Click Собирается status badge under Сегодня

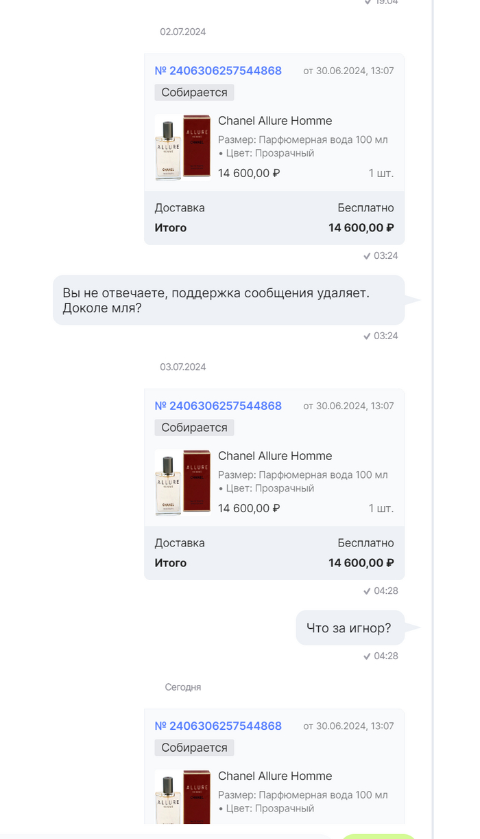point(195,747)
